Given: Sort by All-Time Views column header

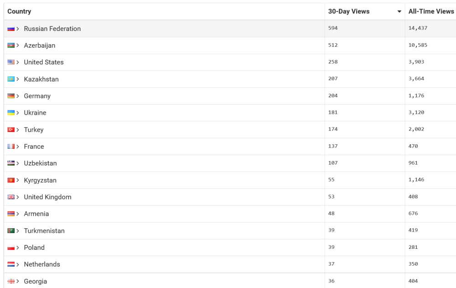Looking at the screenshot, I should pos(431,11).
